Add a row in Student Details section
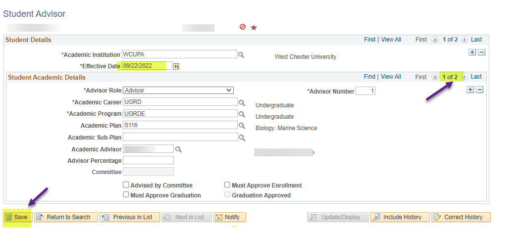Viewport: 521px width, 237px height. point(472,52)
